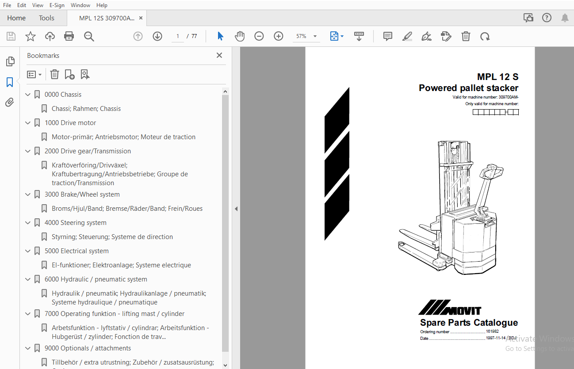Zoom out with minus button
574x369 pixels.
tap(259, 36)
